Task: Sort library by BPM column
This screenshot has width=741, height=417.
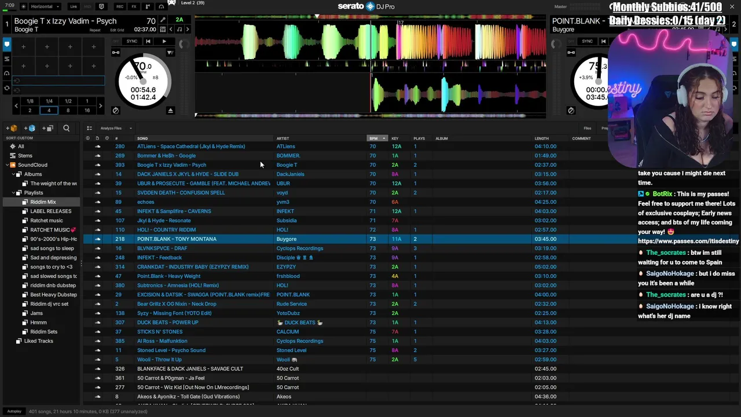Action: pyautogui.click(x=377, y=138)
